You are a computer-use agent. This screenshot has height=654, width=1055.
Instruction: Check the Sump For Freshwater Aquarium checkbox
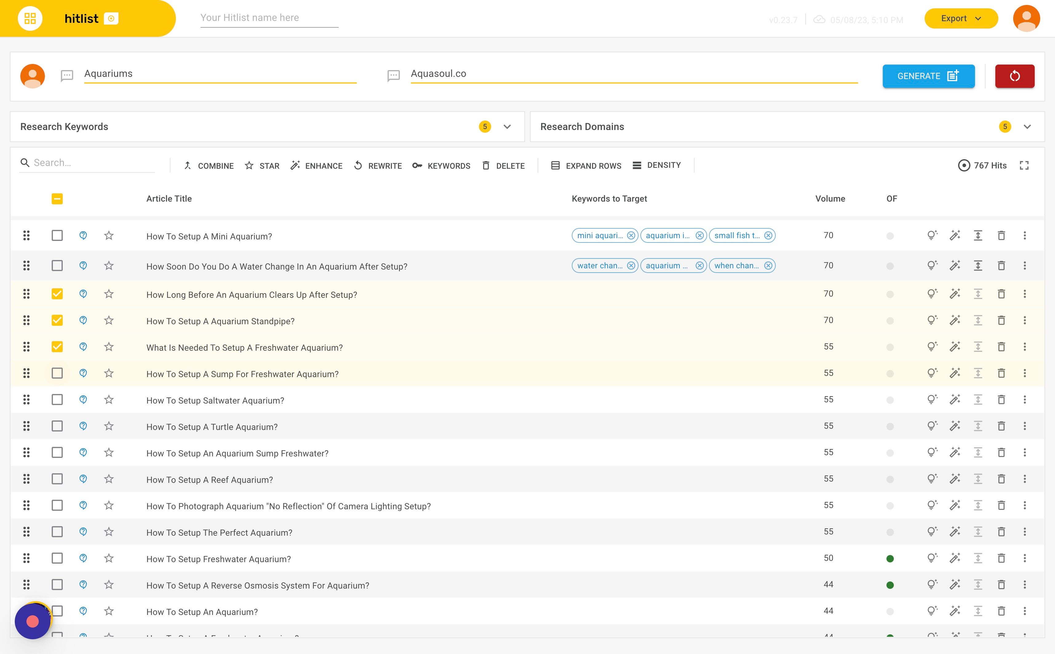point(57,373)
